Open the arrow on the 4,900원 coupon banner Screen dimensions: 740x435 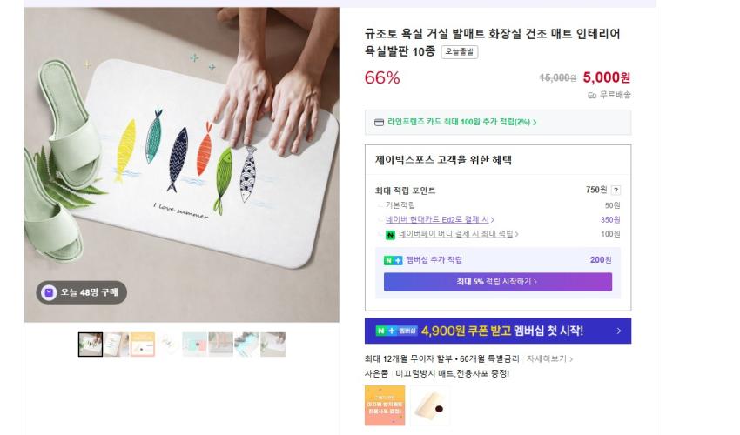(618, 331)
